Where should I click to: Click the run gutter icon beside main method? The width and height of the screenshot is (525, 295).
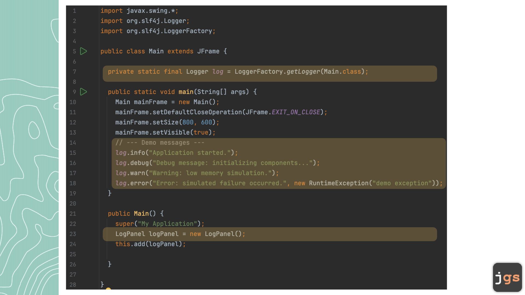(83, 92)
